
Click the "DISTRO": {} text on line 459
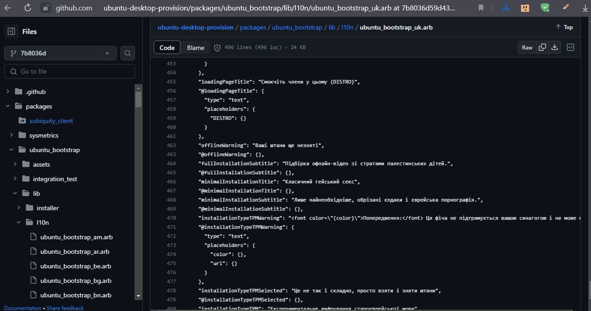(228, 118)
